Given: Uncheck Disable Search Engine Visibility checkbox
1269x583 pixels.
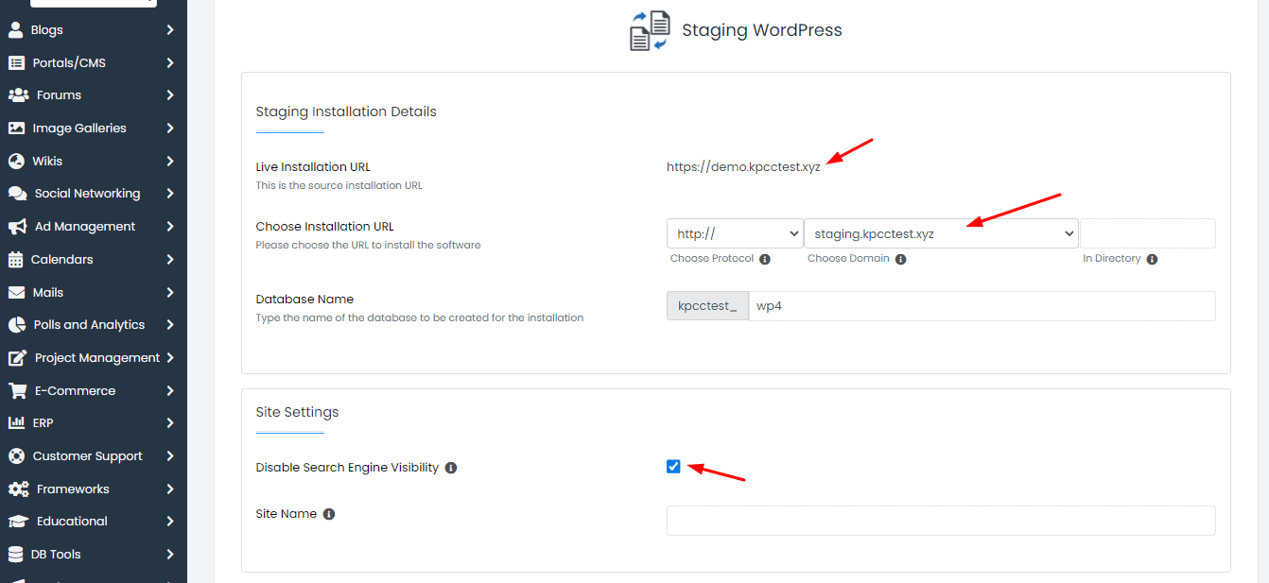Looking at the screenshot, I should (x=673, y=466).
